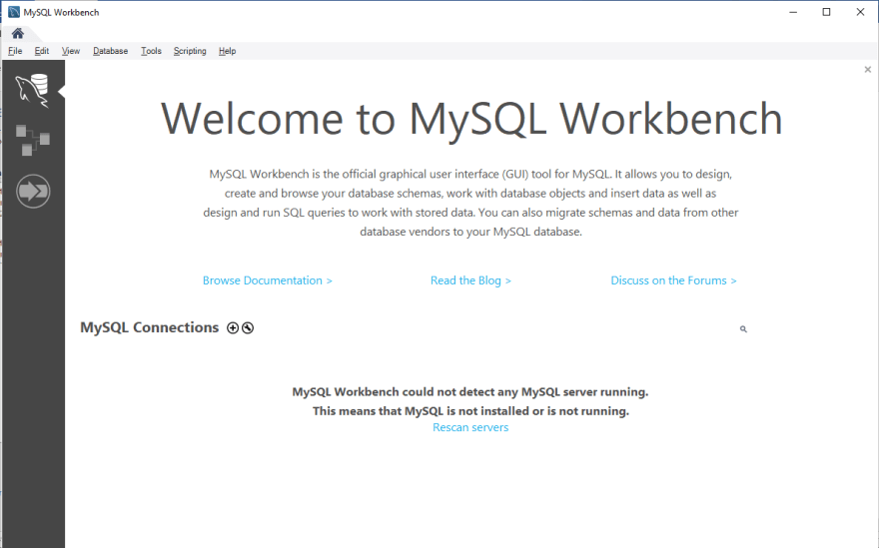The image size is (879, 548).
Task: Close the MySQL Workbench window
Action: [860, 12]
